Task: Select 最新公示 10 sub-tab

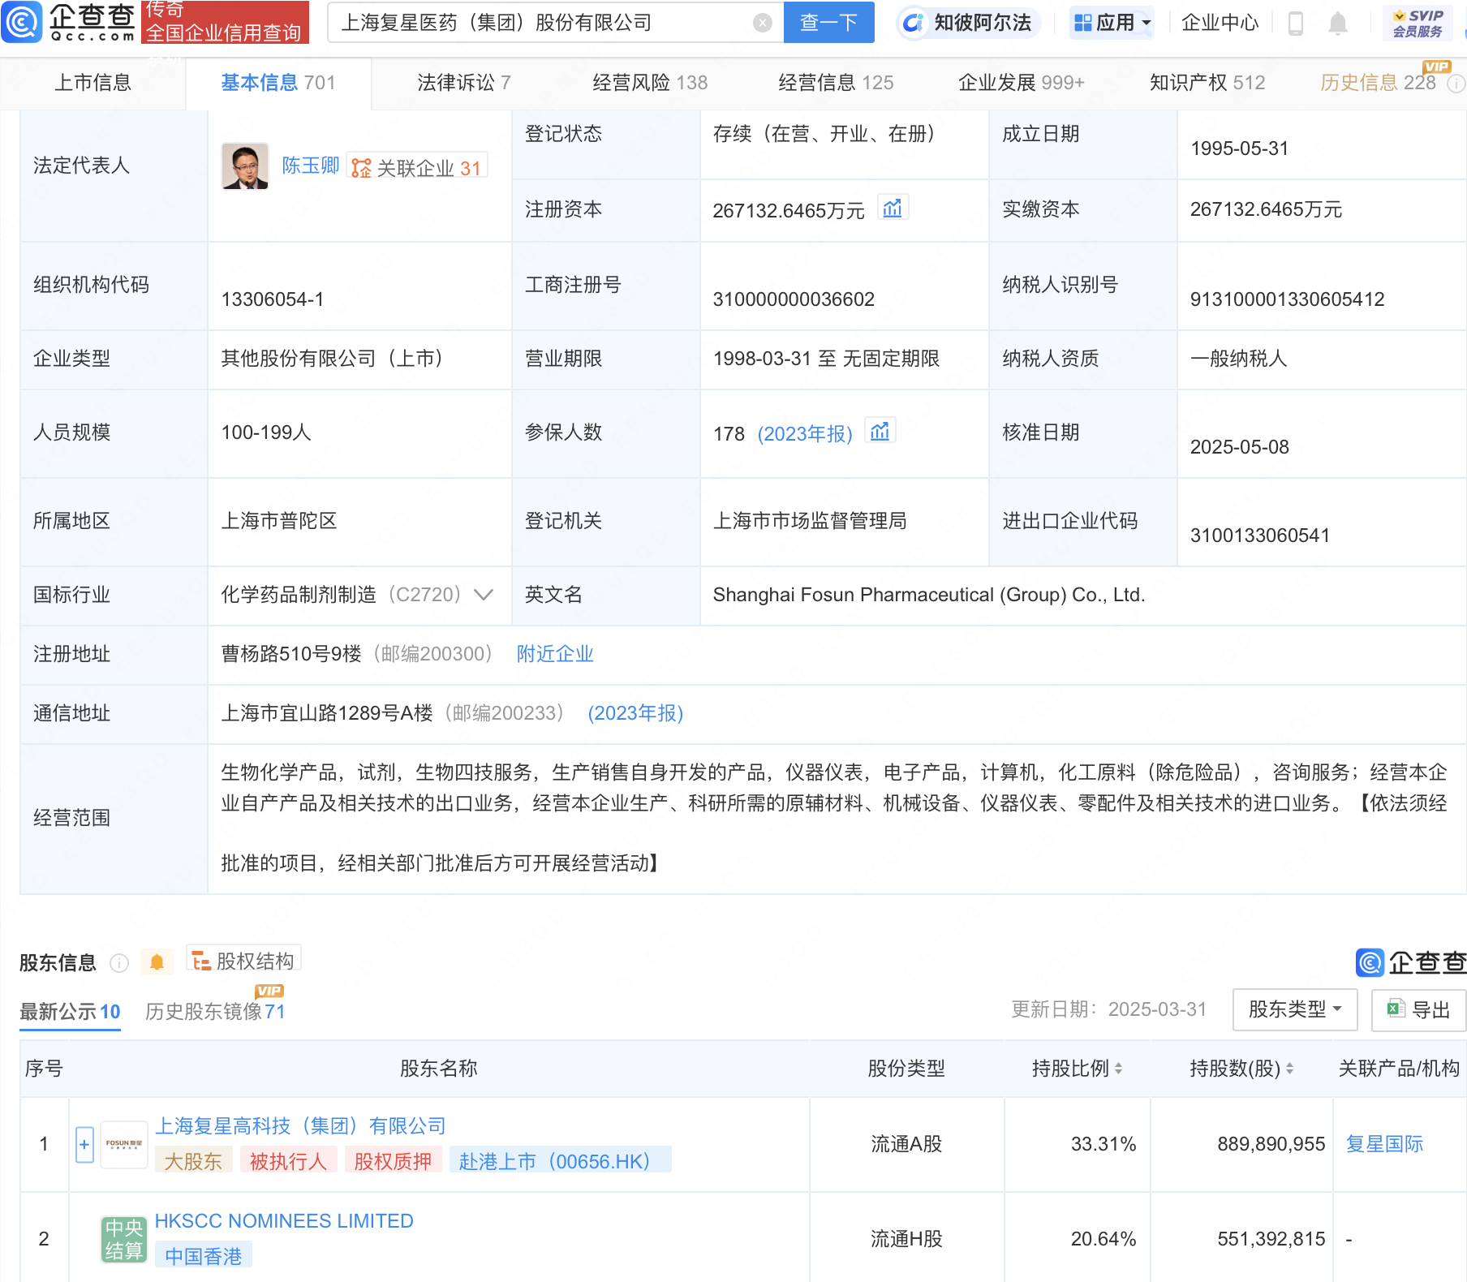Action: pos(70,1012)
